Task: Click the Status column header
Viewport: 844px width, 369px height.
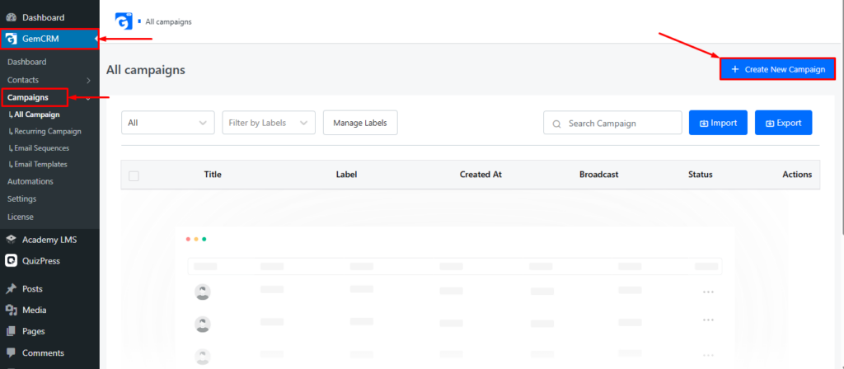Action: 701,175
